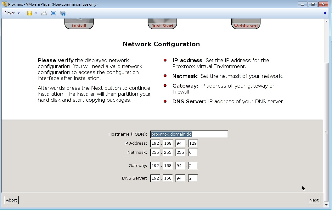The width and height of the screenshot is (332, 210).
Task: Click the vertical scrollbar thumb
Action: point(326,132)
